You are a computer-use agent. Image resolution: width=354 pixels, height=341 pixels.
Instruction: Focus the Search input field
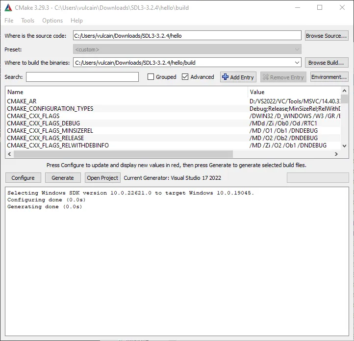(x=82, y=77)
